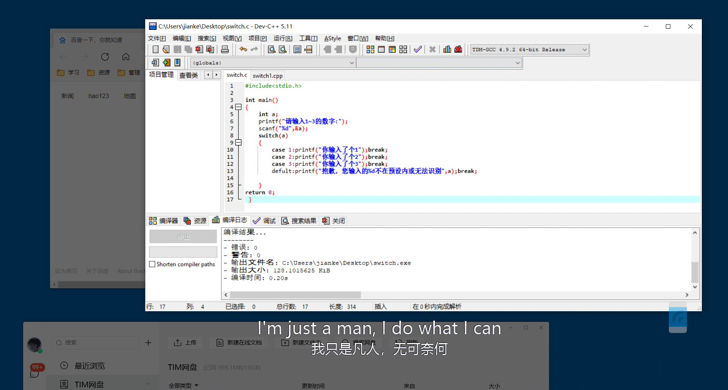The width and height of the screenshot is (728, 390).
Task: Open the 学习 bookmark folder in the Baidu browser
Action: click(x=68, y=72)
